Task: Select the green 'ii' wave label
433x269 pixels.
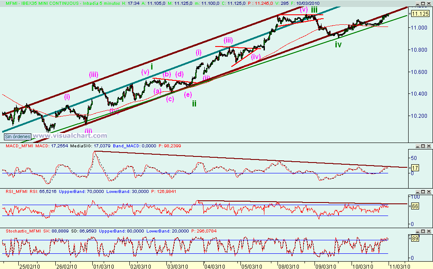Action: (x=194, y=103)
